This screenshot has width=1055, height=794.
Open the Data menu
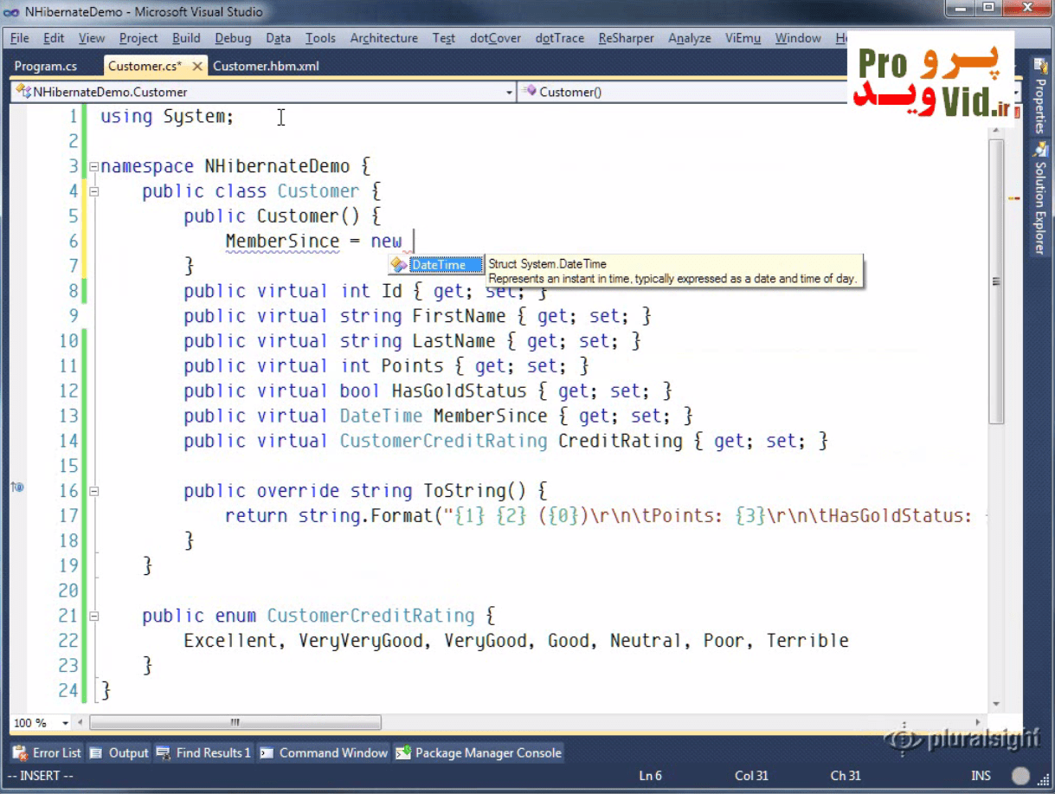tap(278, 38)
